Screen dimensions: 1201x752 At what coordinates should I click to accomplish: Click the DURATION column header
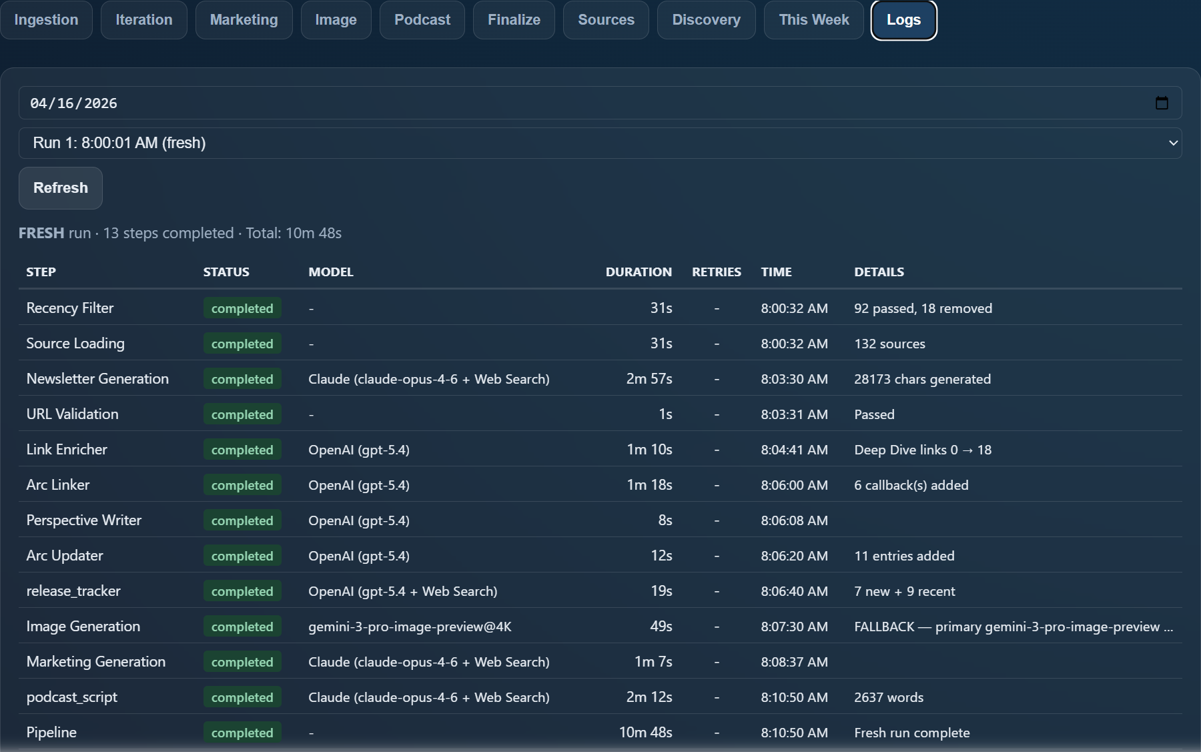click(639, 272)
